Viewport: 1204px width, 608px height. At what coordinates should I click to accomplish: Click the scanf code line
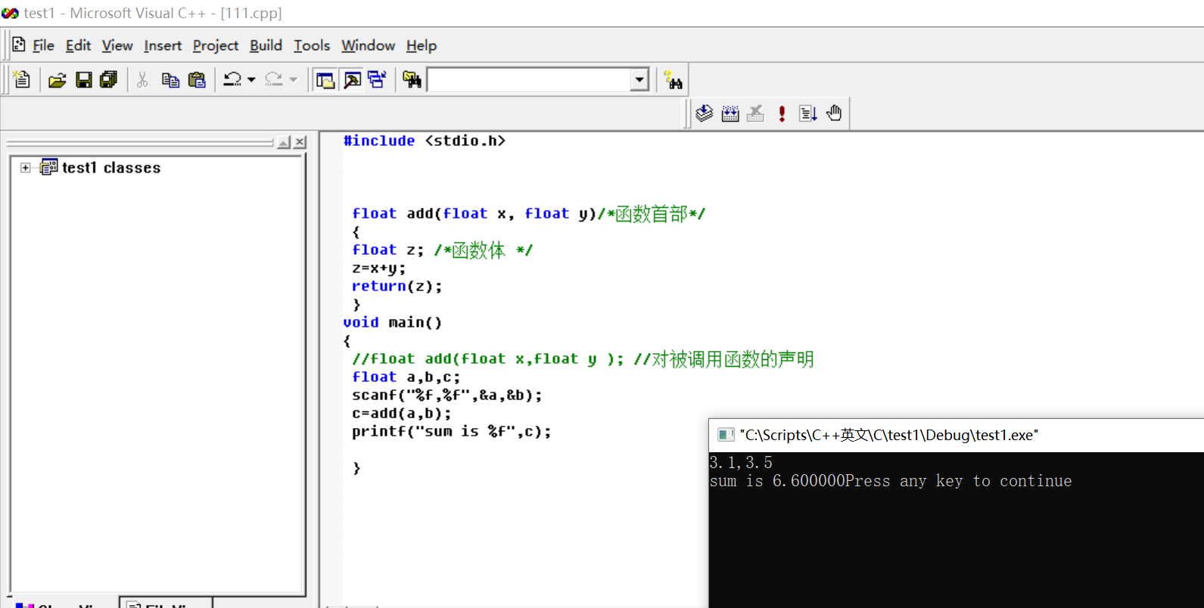446,396
